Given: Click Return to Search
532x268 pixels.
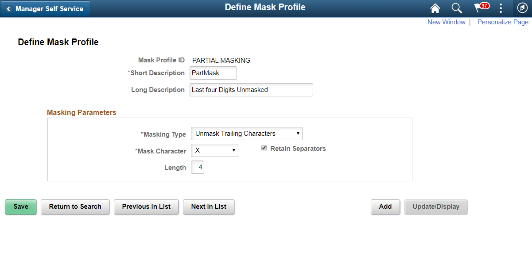Looking at the screenshot, I should pos(75,207).
